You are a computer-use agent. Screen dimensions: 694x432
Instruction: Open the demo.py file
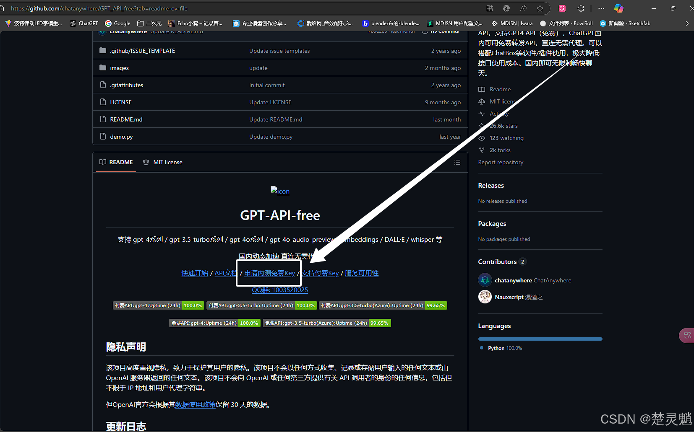click(121, 137)
